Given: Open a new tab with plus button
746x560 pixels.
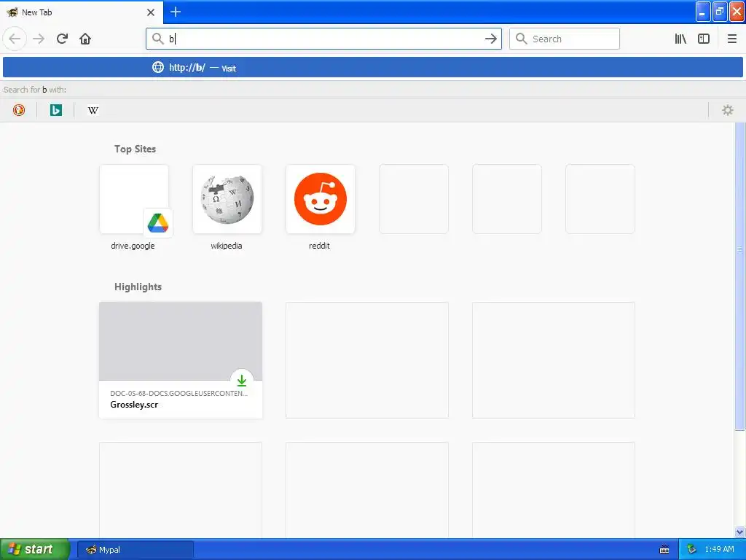Looking at the screenshot, I should (175, 12).
